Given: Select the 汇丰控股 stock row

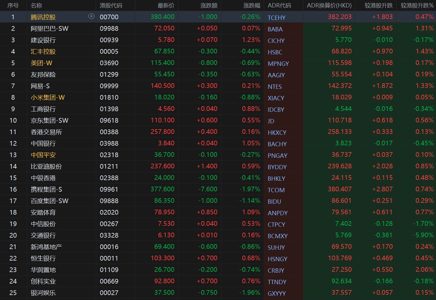Looking at the screenshot, I should tap(43, 52).
